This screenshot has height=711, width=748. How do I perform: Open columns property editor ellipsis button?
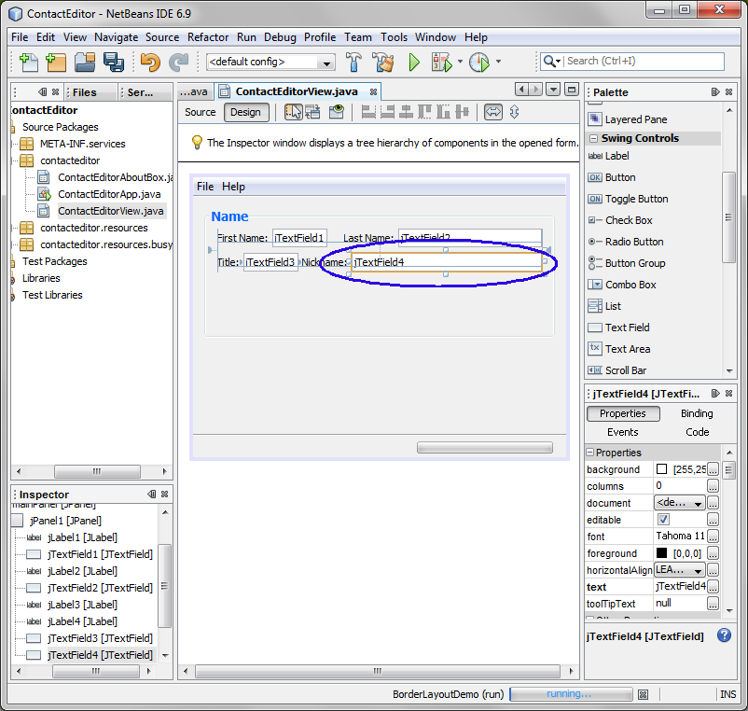[713, 486]
